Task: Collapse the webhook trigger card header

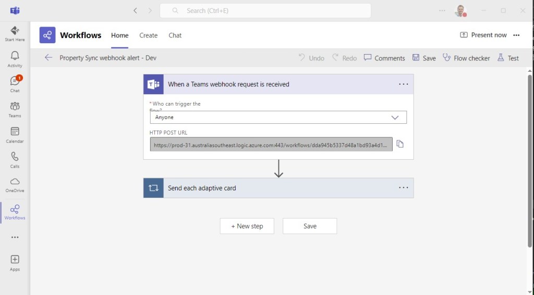Action: coord(278,84)
